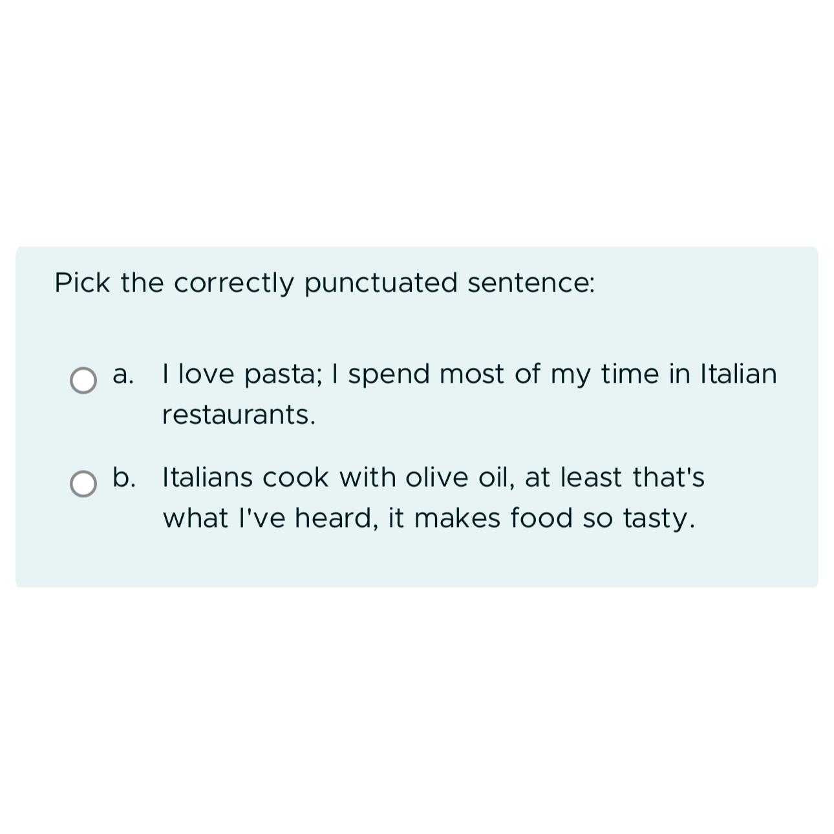Select radio button for option a
Viewport: 834px width, 834px height.
pyautogui.click(x=83, y=380)
